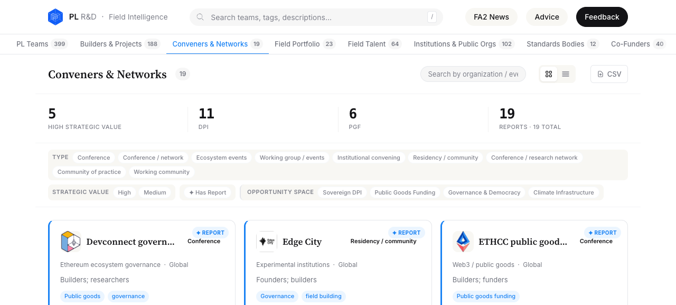Open FA2 News
The height and width of the screenshot is (305, 676).
491,17
